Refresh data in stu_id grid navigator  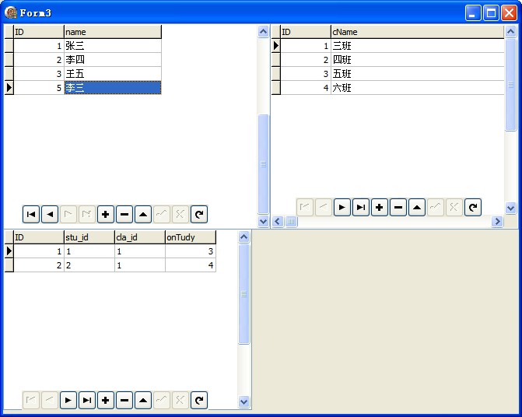(199, 400)
